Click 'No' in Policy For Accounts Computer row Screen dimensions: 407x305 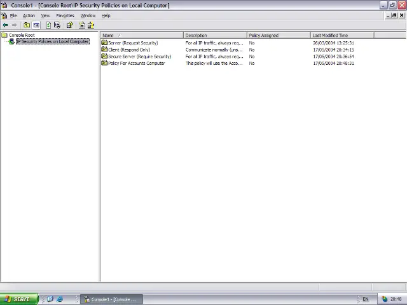[252, 63]
